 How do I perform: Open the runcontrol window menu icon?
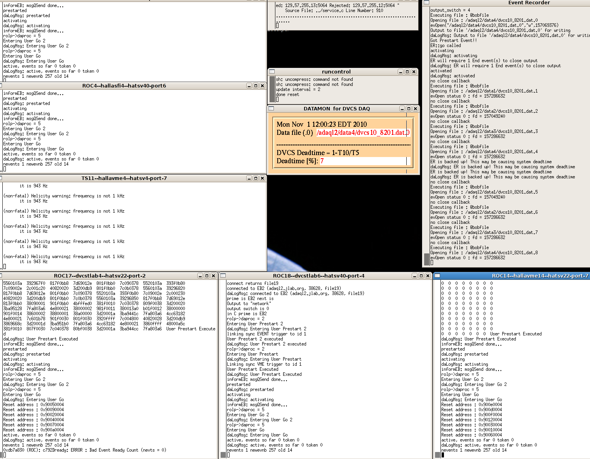point(272,72)
